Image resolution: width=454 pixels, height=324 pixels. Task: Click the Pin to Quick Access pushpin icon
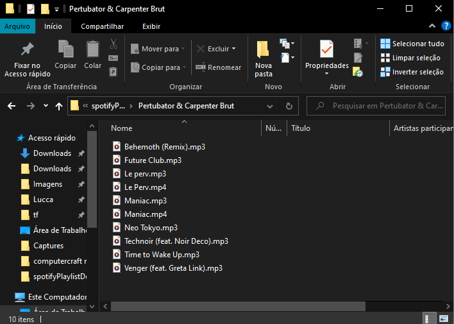tap(27, 49)
